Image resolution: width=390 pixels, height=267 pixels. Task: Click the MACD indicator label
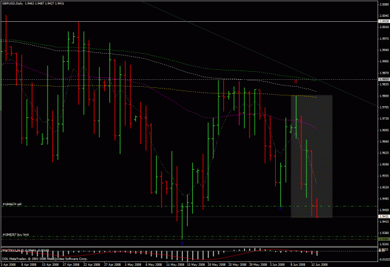(26, 250)
